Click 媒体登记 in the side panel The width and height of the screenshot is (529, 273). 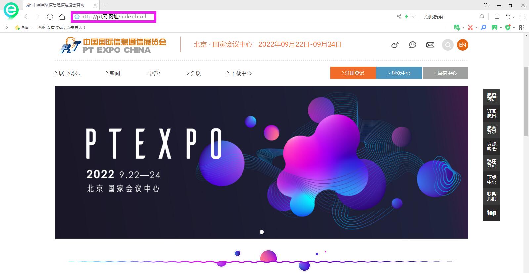pos(491,163)
